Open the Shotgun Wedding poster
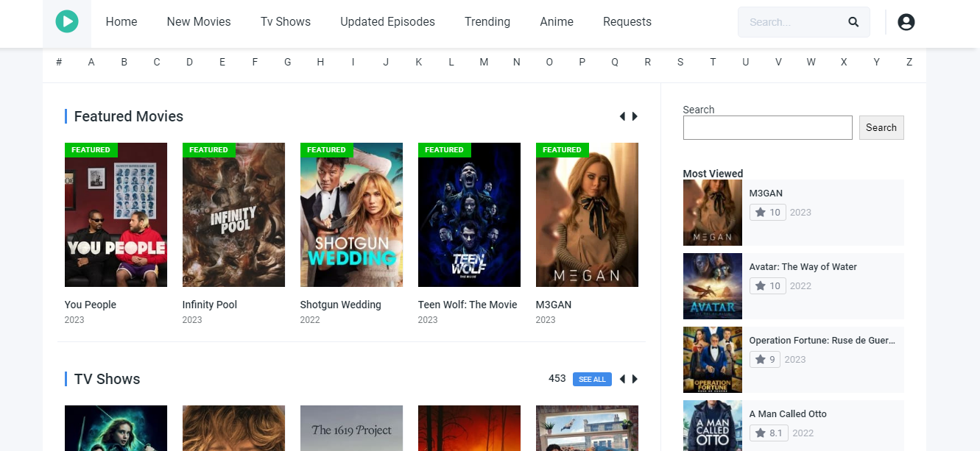Screen dimensions: 980x451 351,215
